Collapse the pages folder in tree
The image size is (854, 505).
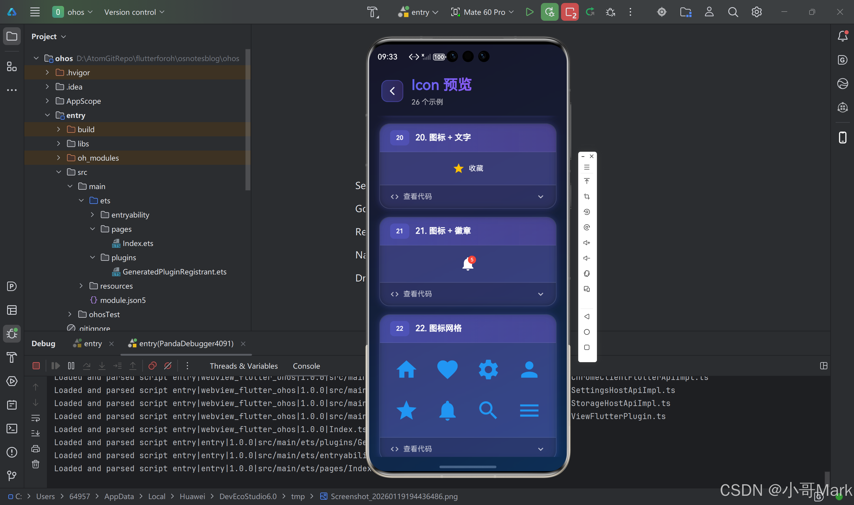tap(93, 229)
